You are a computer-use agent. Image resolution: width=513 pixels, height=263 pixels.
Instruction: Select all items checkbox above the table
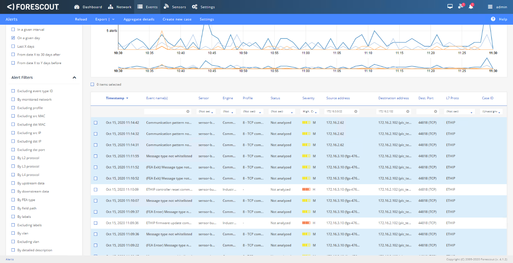tap(92, 85)
